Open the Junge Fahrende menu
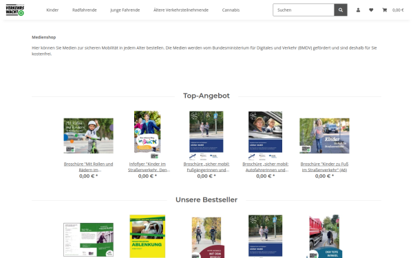 click(x=125, y=10)
